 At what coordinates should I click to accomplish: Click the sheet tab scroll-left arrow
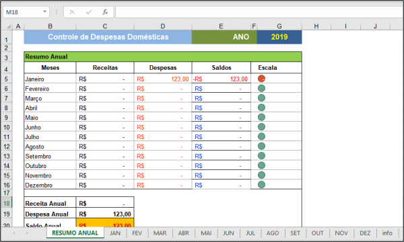14,233
